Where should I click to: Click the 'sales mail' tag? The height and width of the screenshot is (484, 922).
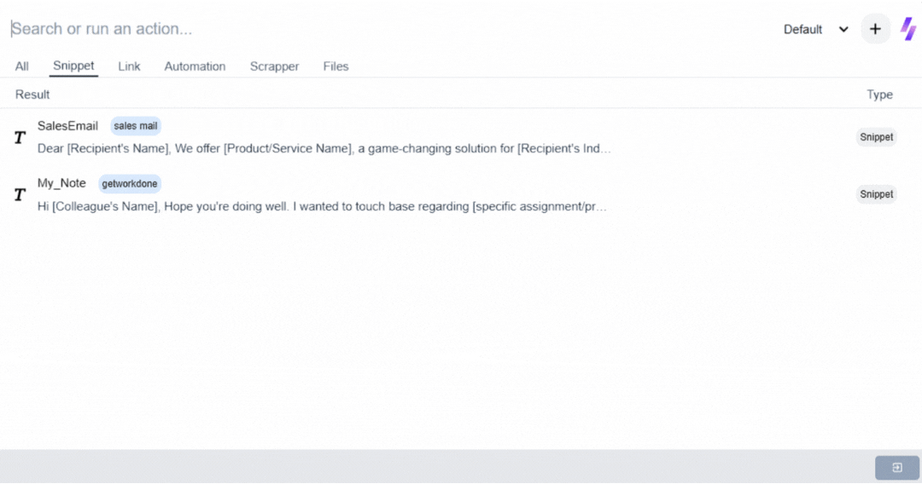135,125
